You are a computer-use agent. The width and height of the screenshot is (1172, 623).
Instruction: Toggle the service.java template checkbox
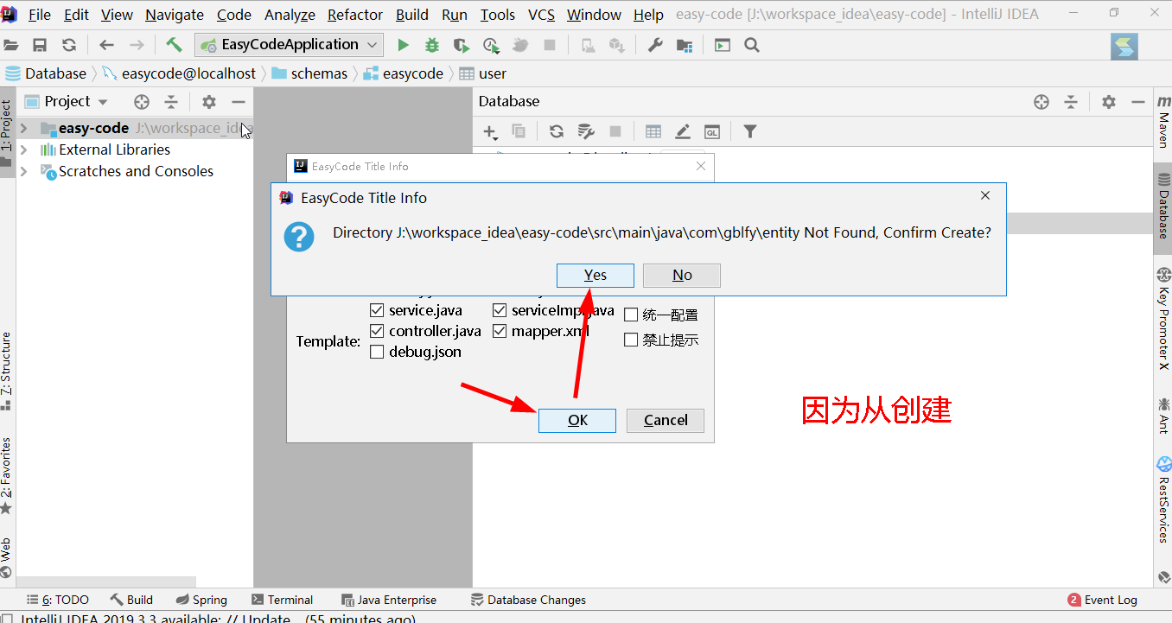point(377,310)
